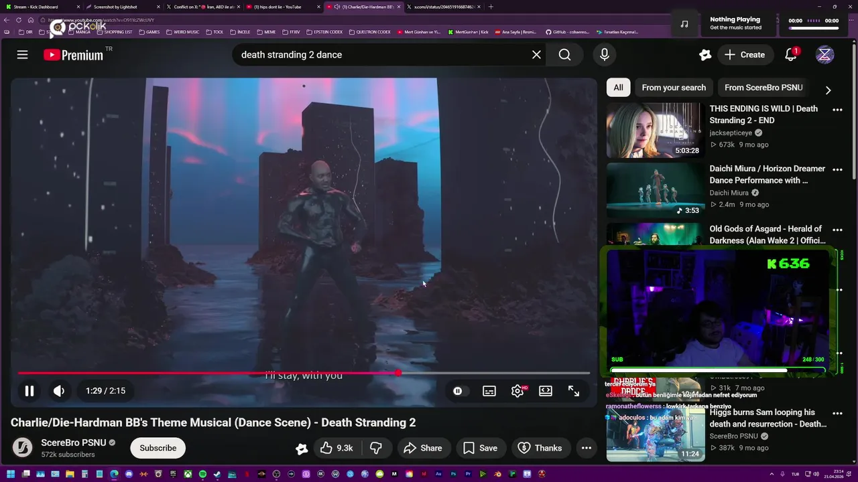Open more actions three-dot menu under video
This screenshot has height=482, width=858.
pos(587,448)
